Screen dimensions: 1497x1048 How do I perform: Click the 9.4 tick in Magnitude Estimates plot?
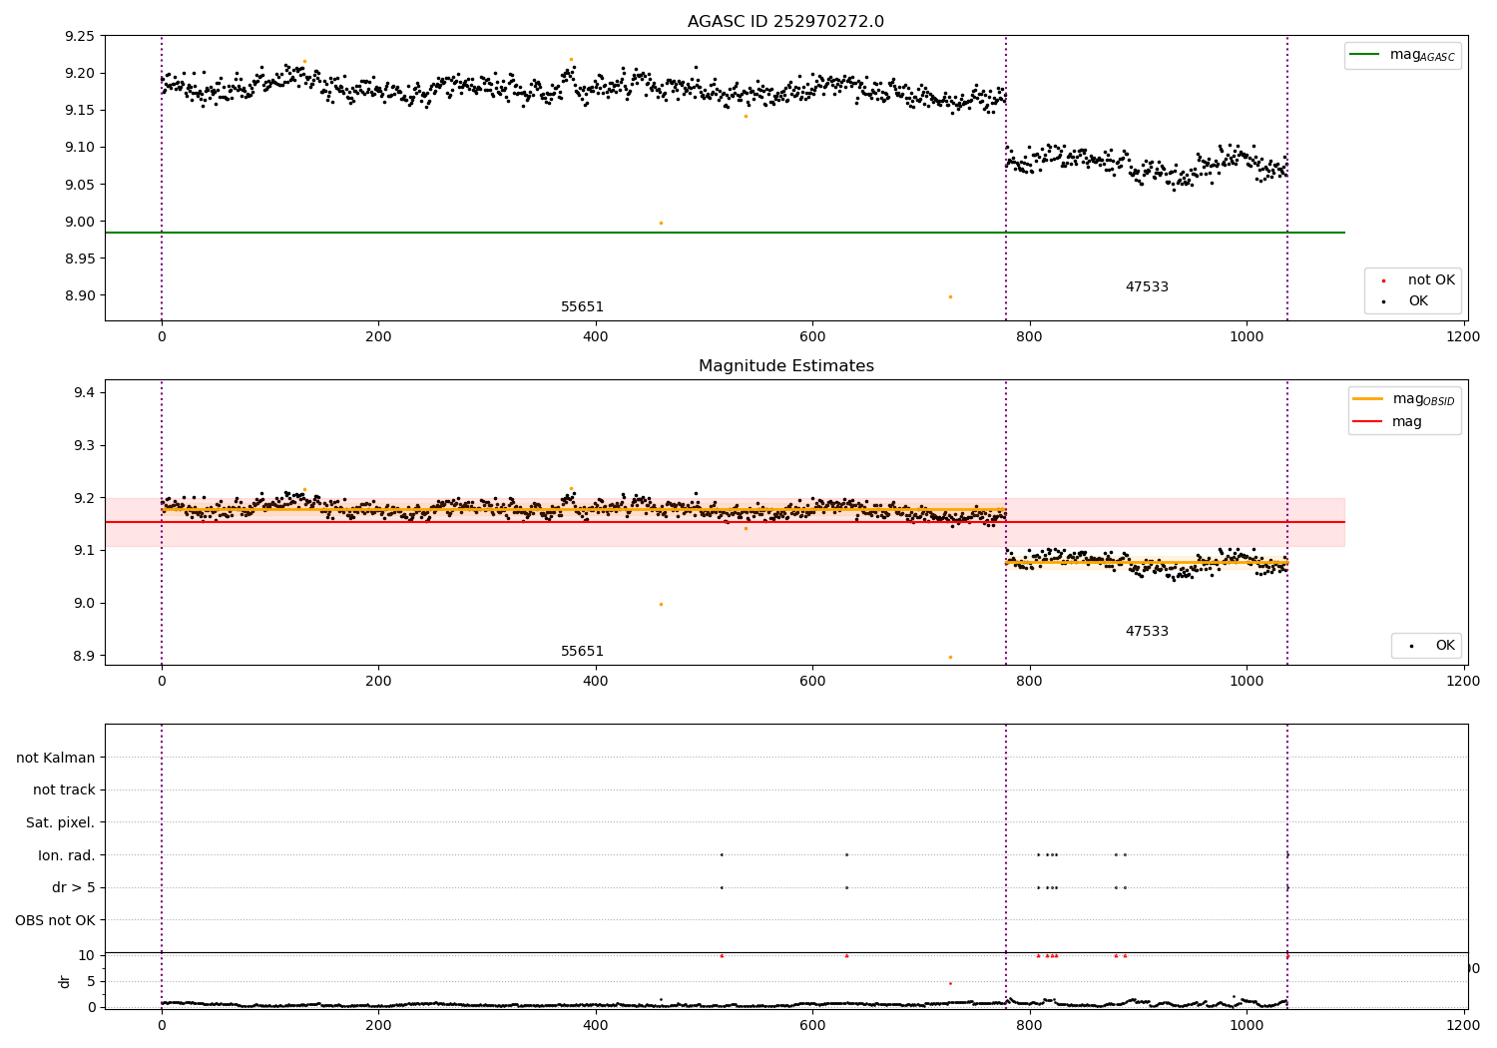[x=84, y=393]
